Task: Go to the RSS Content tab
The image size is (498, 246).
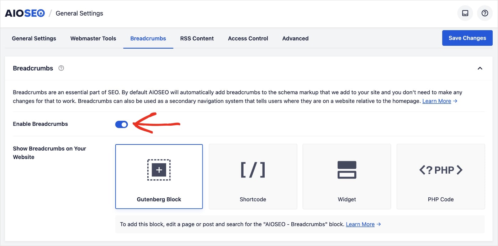Action: (197, 38)
